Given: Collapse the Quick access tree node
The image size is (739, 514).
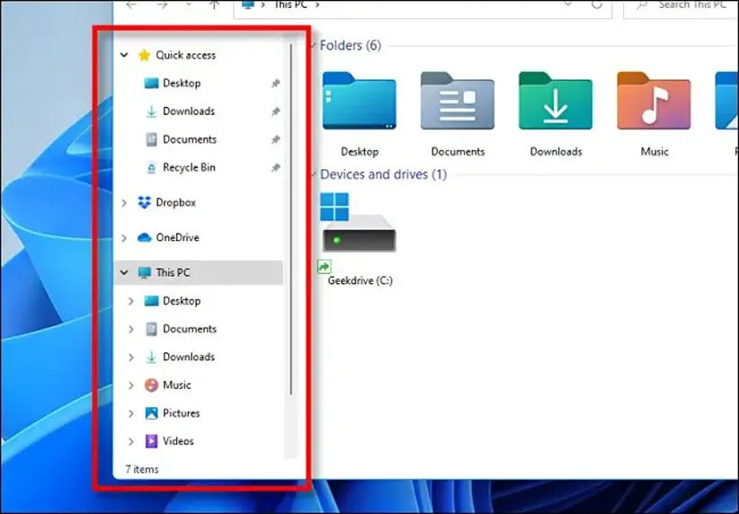Looking at the screenshot, I should pyautogui.click(x=125, y=55).
